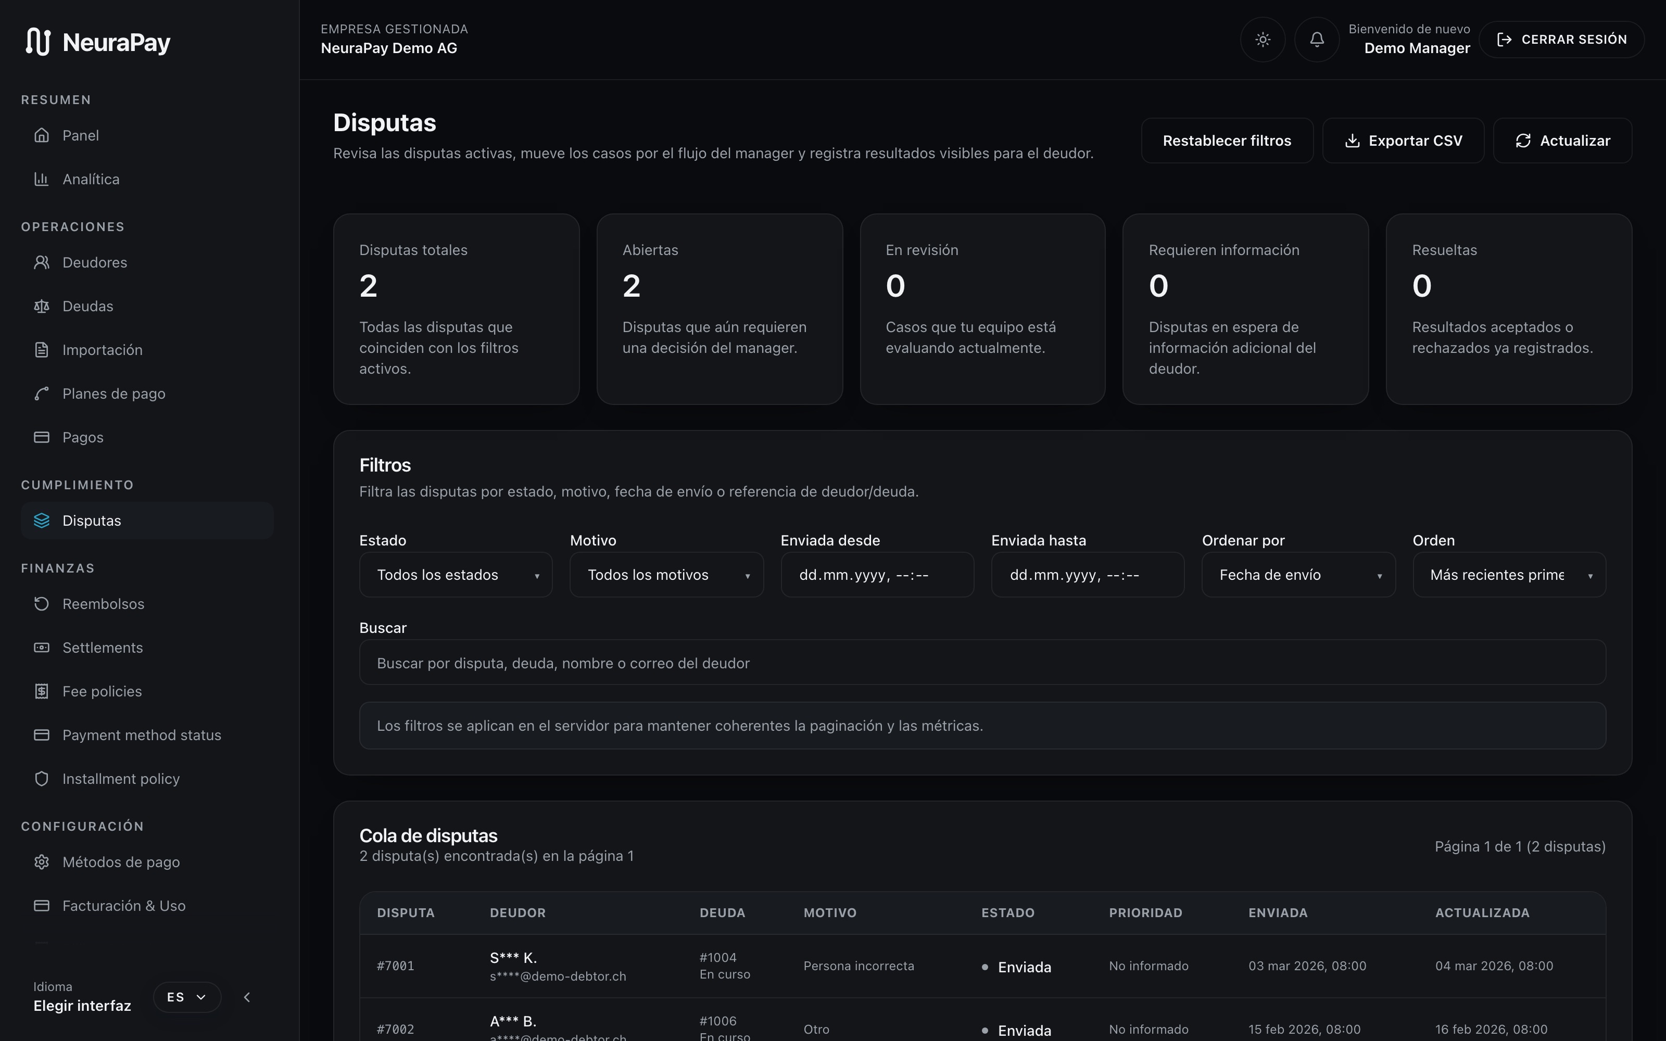Click the Enviada desde date field

coord(877,575)
